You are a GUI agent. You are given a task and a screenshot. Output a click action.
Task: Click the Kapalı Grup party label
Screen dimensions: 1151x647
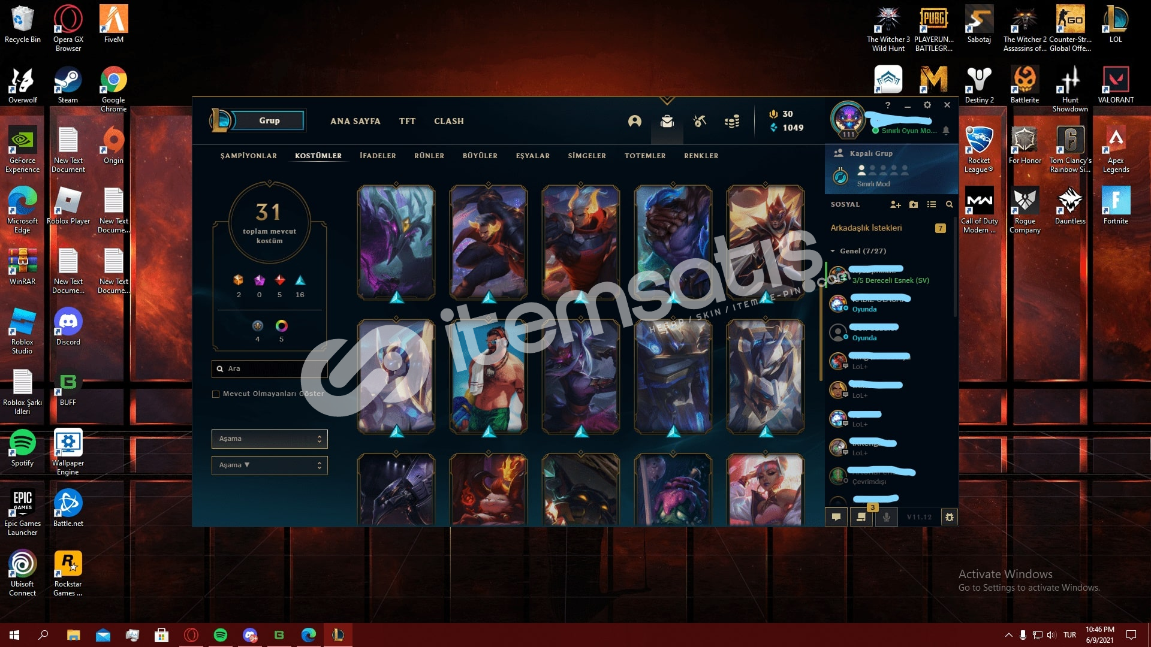[871, 153]
